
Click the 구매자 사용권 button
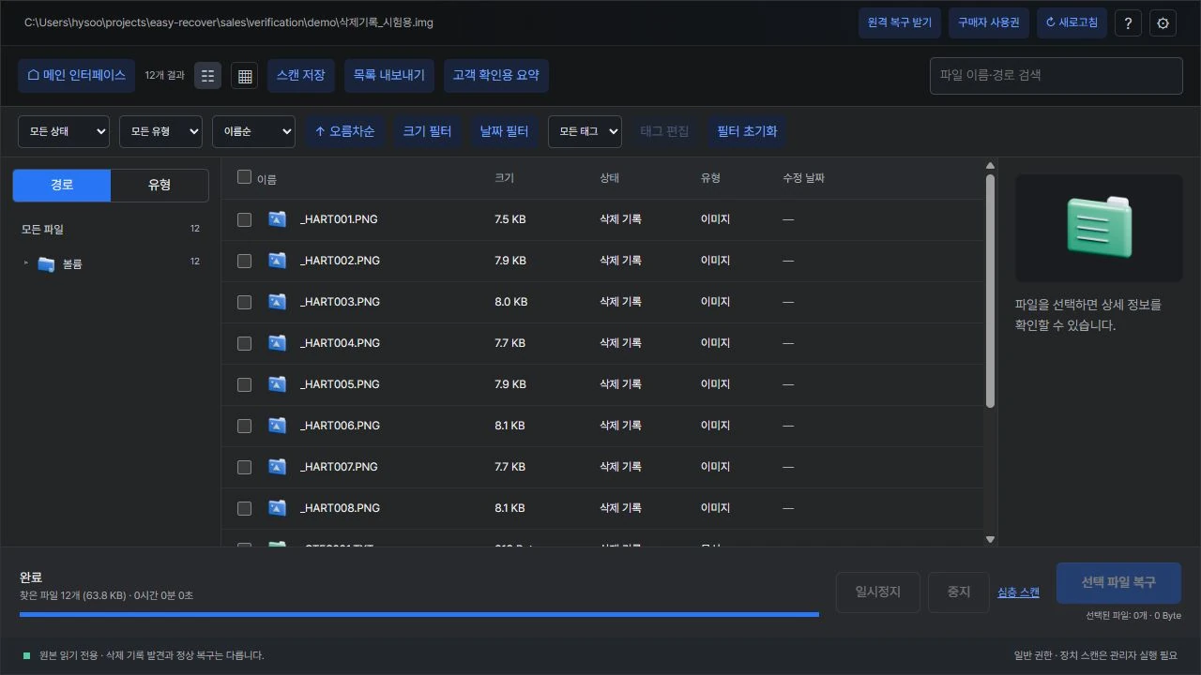989,23
